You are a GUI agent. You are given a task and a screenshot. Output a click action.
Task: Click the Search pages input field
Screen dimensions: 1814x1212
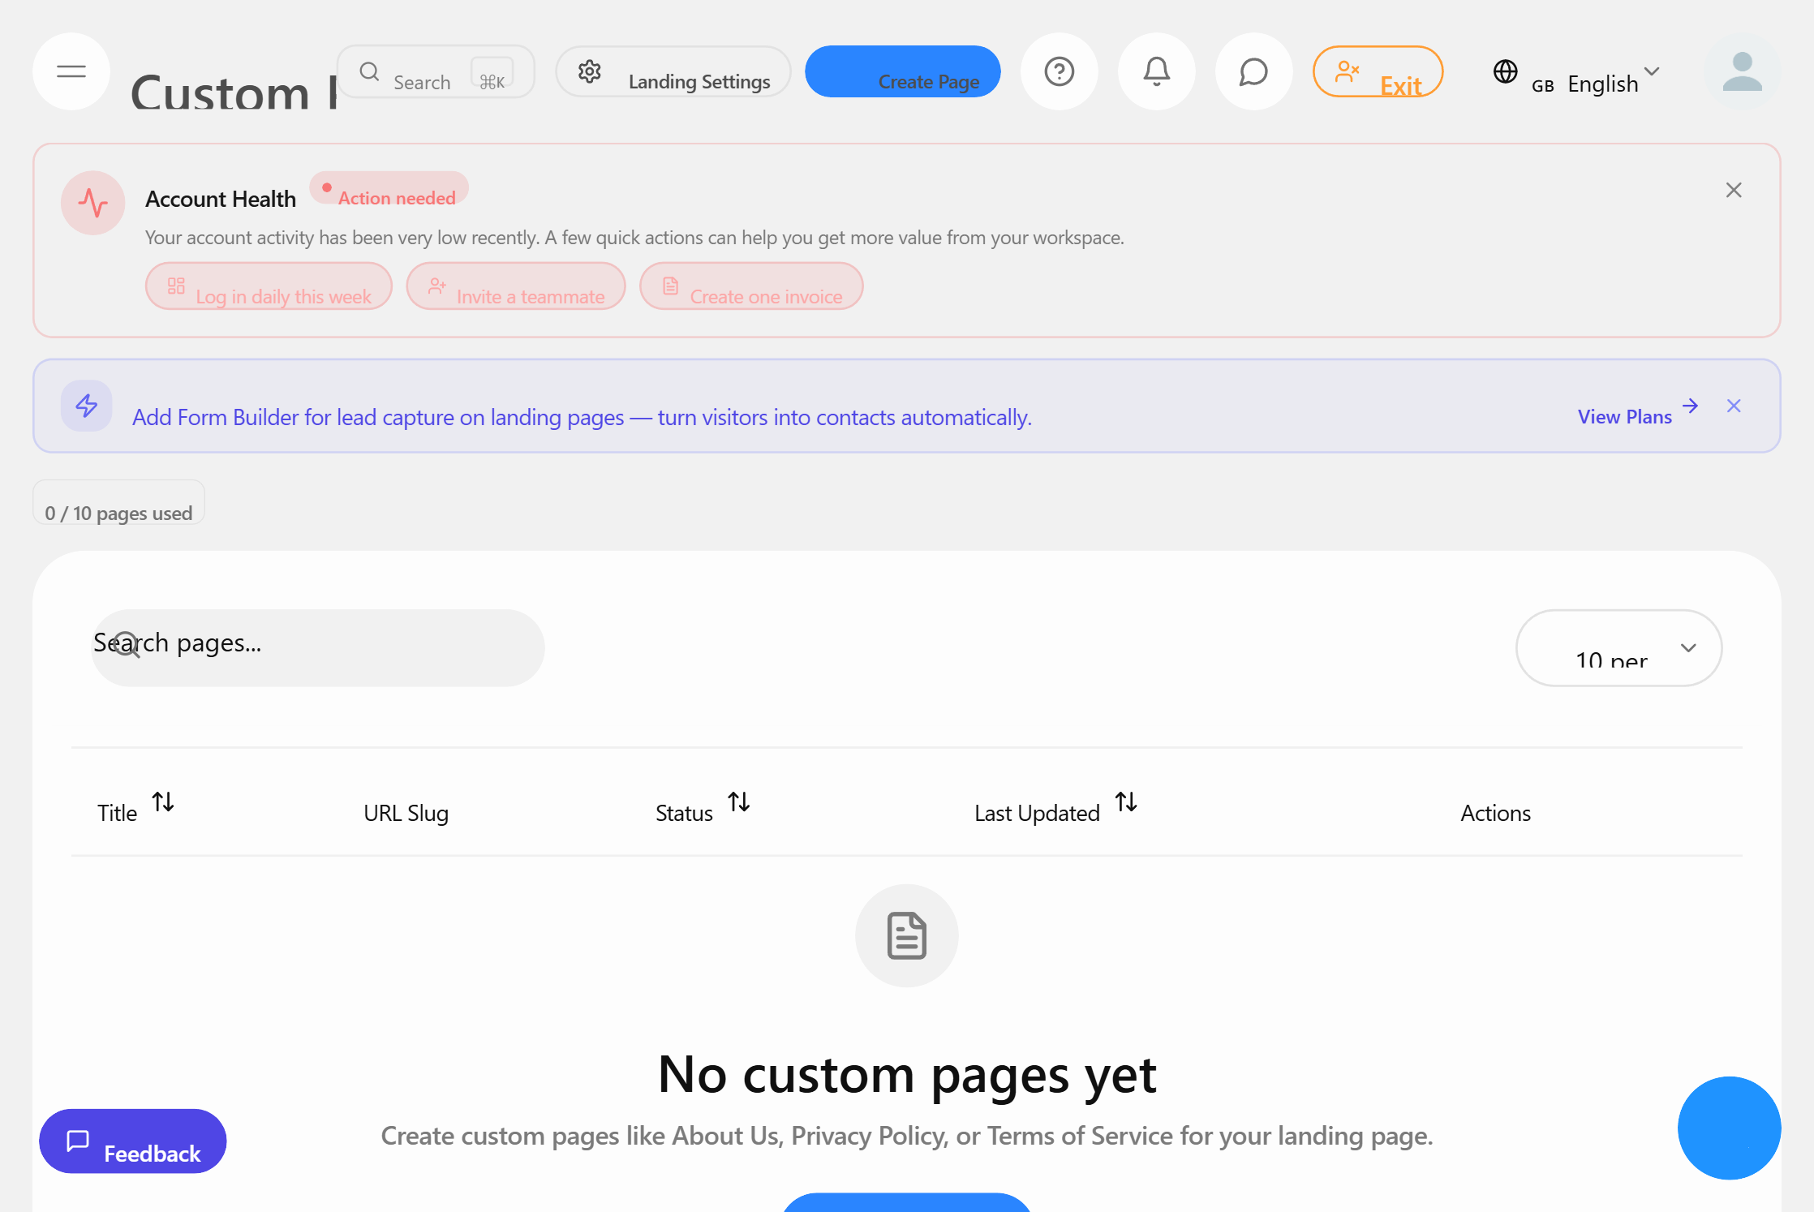coord(316,647)
